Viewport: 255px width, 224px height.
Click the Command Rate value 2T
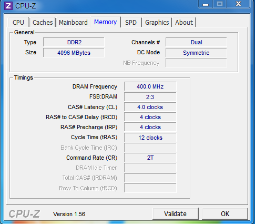pyautogui.click(x=150, y=158)
